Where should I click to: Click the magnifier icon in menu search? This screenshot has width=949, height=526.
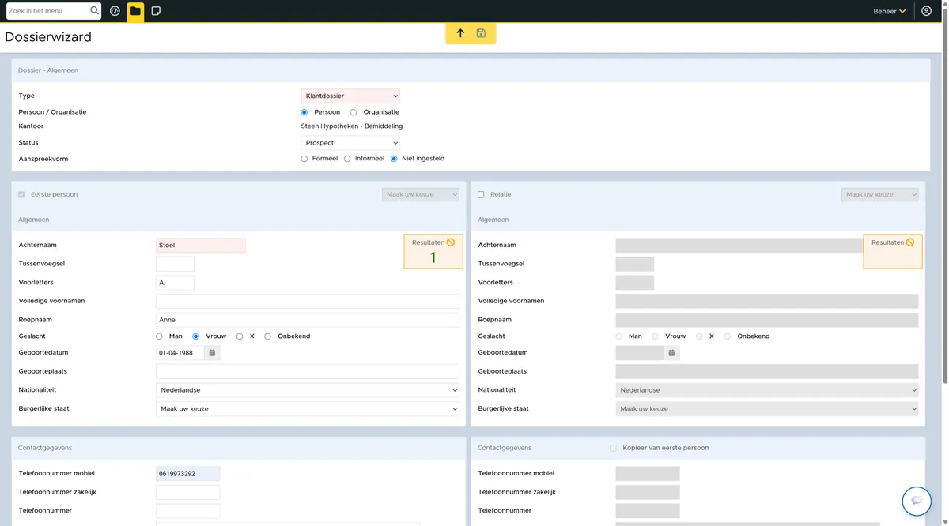coord(95,11)
